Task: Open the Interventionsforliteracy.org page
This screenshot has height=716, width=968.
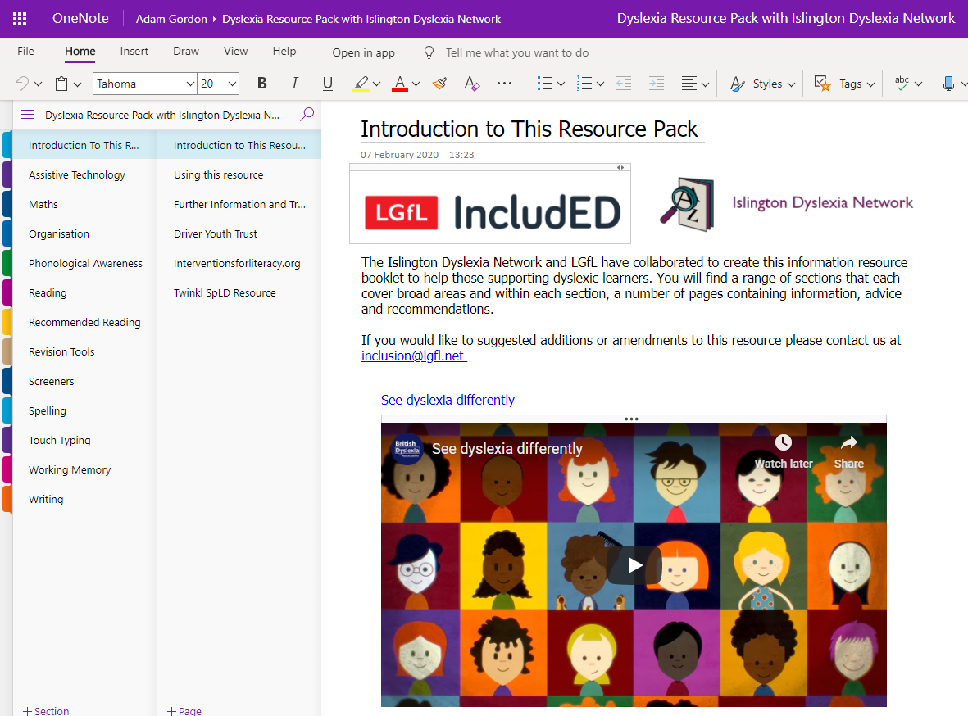Action: [x=239, y=263]
